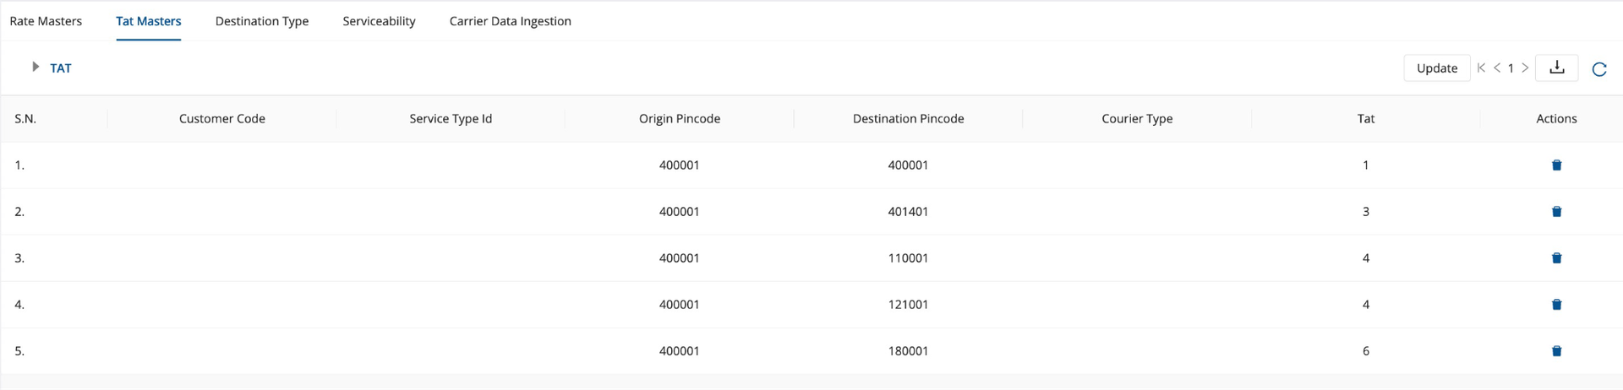Click the Update button

[1437, 68]
